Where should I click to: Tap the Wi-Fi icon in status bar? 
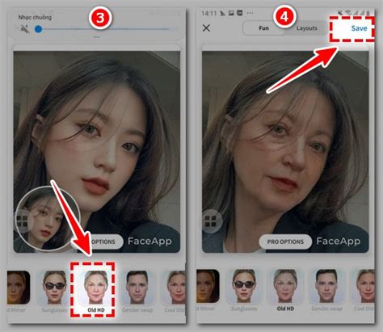tap(348, 13)
